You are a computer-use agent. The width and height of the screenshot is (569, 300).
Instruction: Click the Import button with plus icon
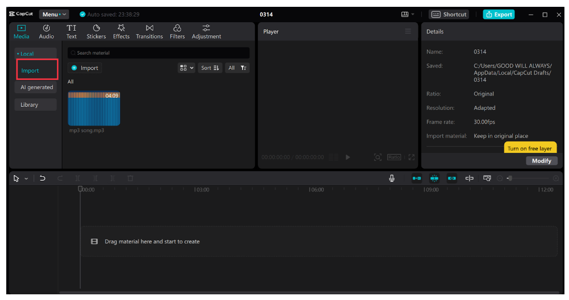[x=85, y=68]
